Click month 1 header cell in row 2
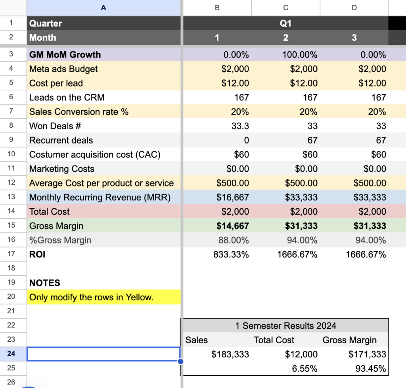406x388 pixels. point(217,38)
